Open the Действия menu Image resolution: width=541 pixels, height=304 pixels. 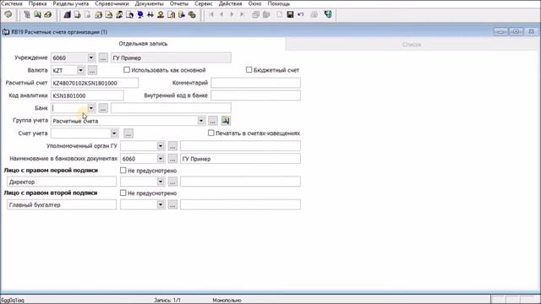(x=231, y=3)
